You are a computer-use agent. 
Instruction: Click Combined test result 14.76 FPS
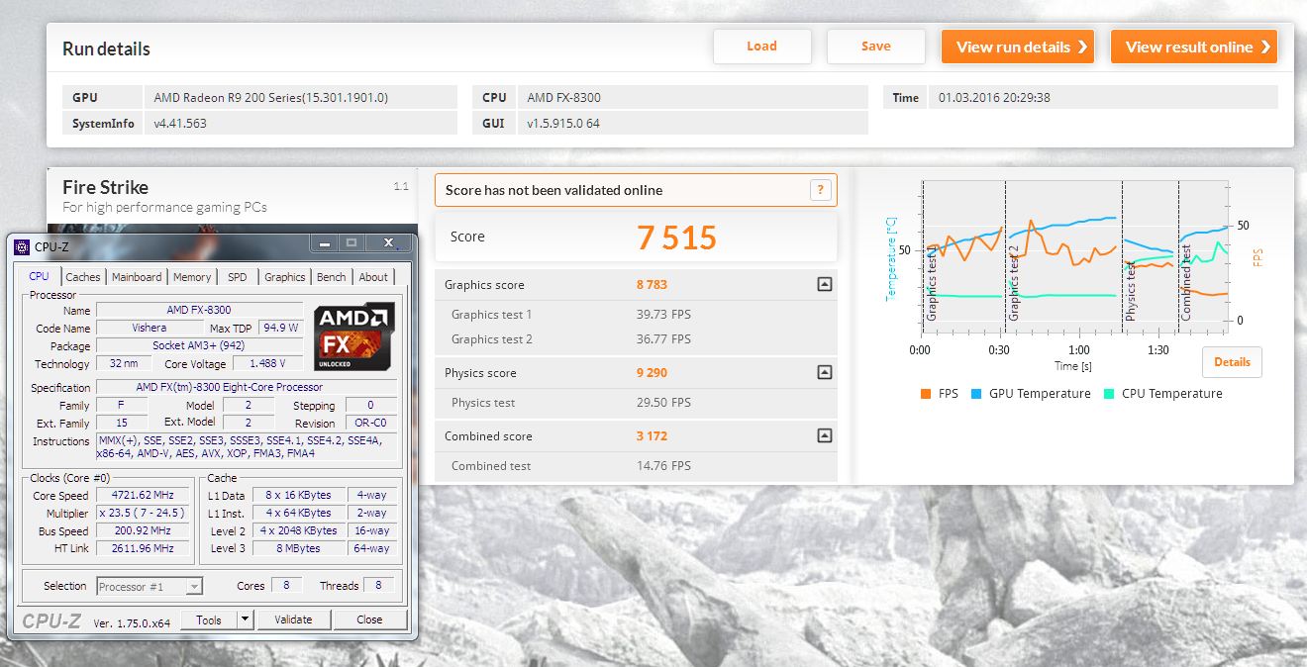pos(663,466)
